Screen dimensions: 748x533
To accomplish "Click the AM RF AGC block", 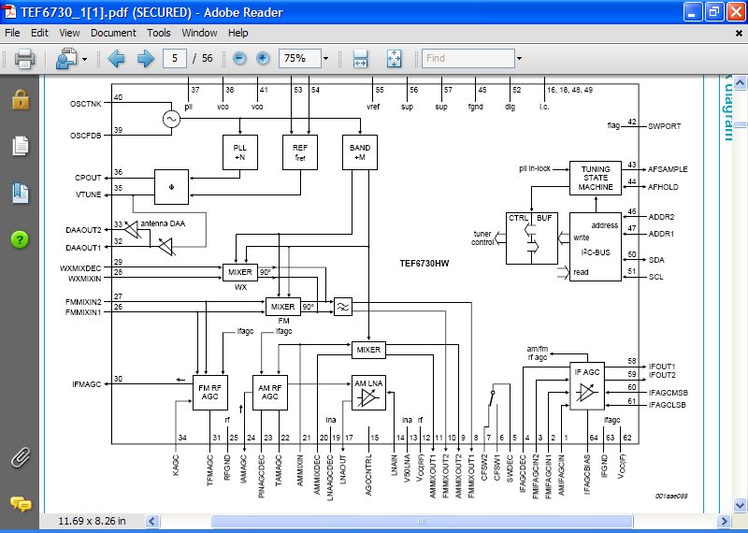I will click(x=270, y=392).
